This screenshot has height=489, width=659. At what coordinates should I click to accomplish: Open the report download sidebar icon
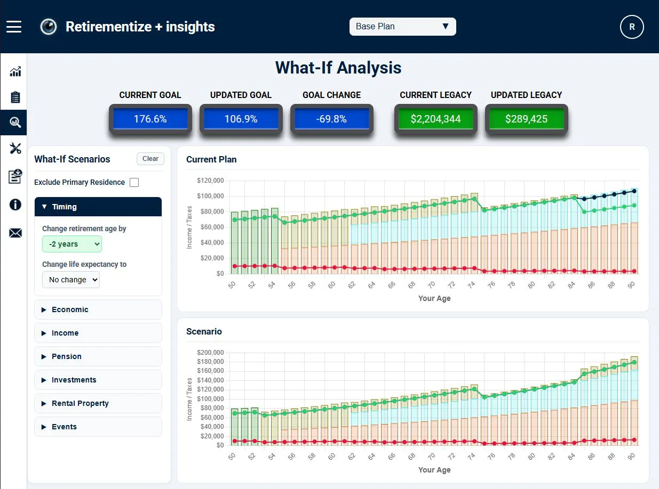pyautogui.click(x=15, y=176)
